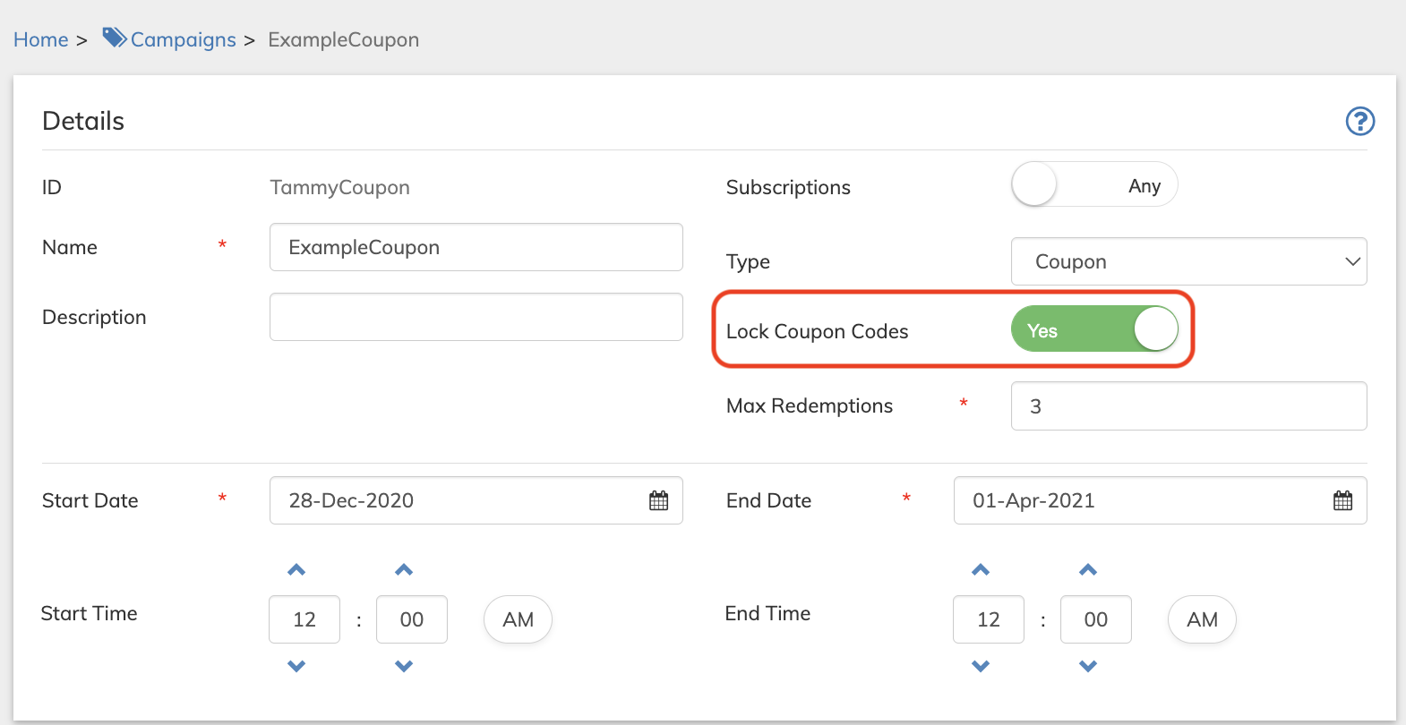Switch End Time AM/PM button
This screenshot has width=1406, height=725.
(x=1202, y=619)
